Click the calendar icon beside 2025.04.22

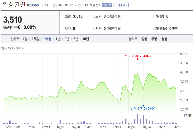tap(55, 5)
